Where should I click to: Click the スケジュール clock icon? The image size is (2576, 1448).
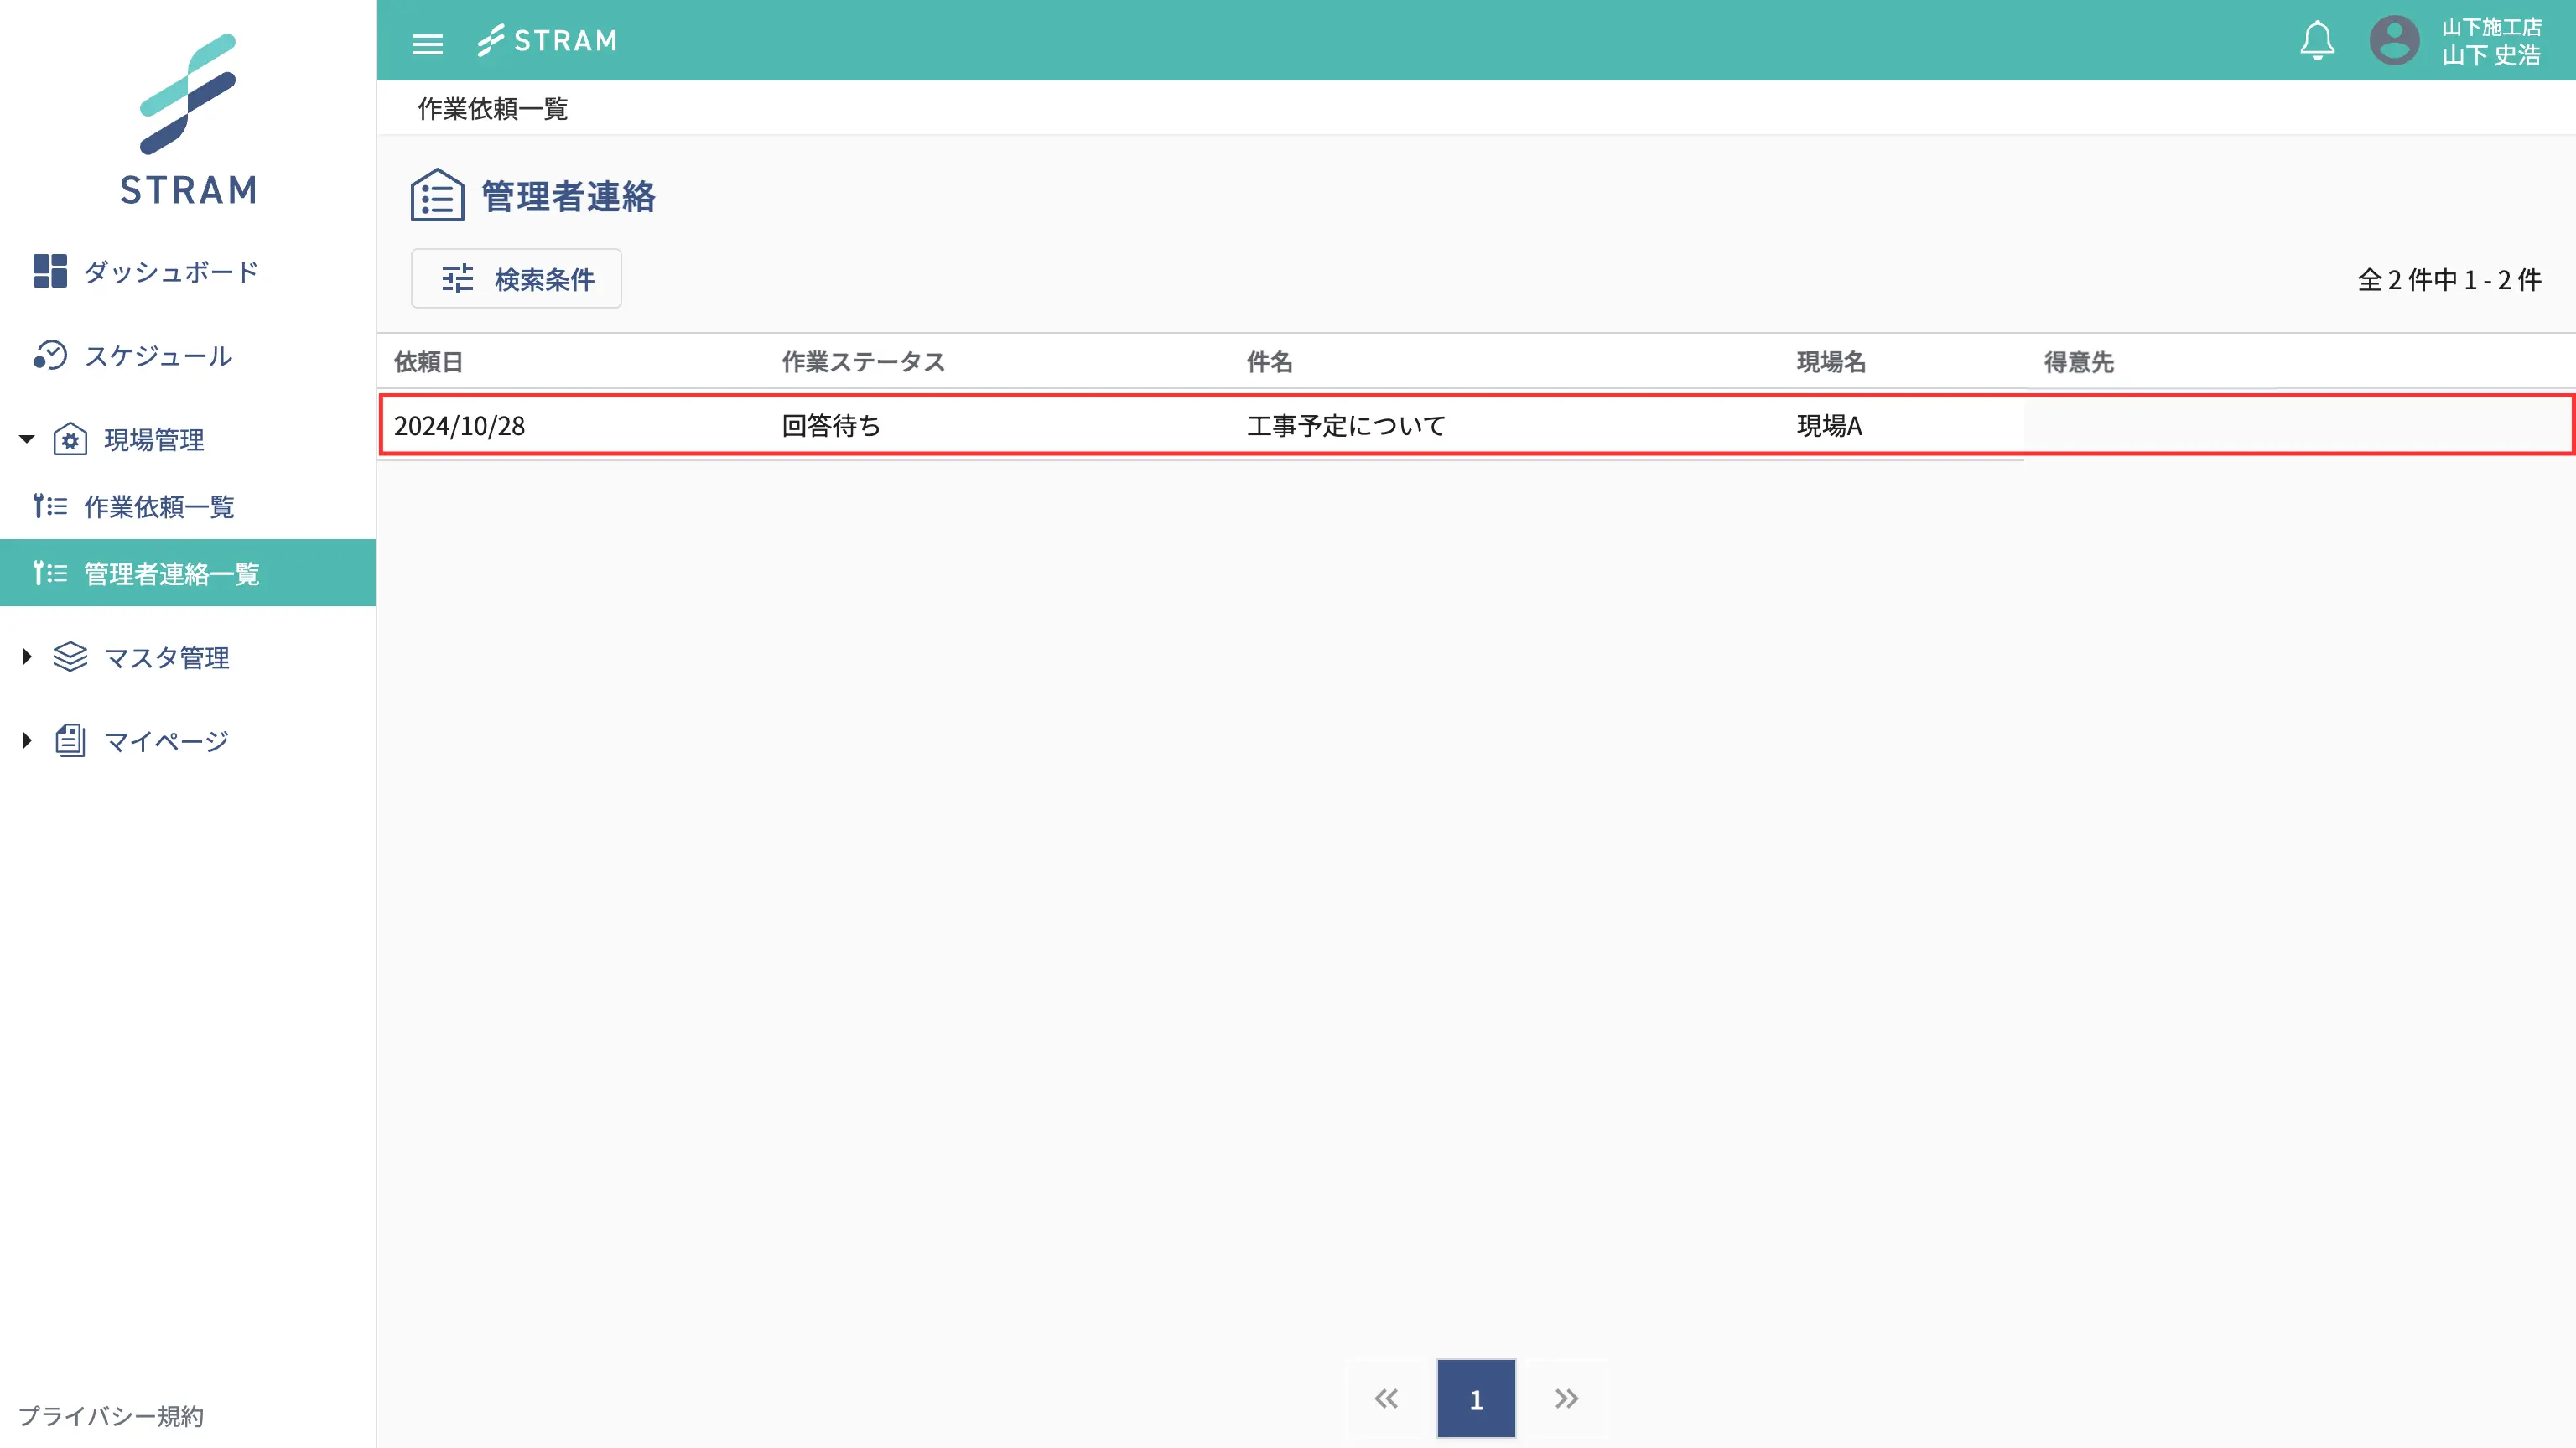click(x=49, y=355)
